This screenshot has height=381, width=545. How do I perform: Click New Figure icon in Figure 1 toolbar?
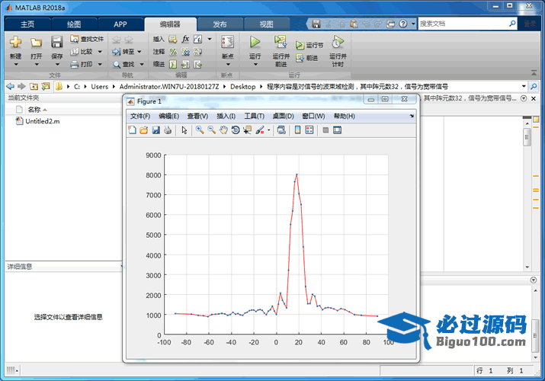point(133,130)
